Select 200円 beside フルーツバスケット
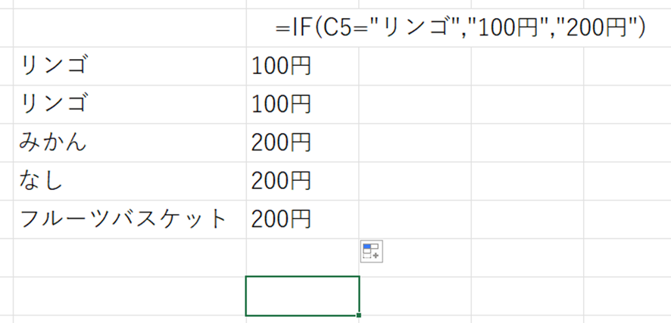 coord(302,219)
